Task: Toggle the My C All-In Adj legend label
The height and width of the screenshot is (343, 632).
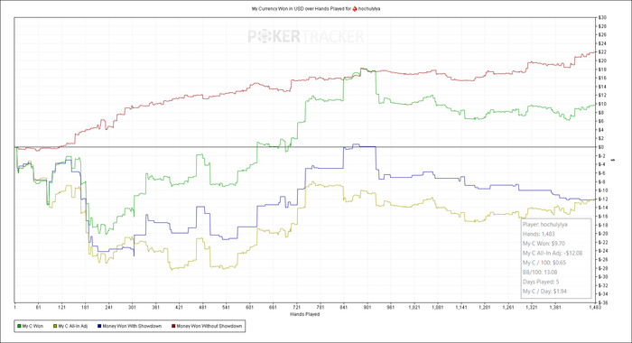Action: [x=73, y=326]
